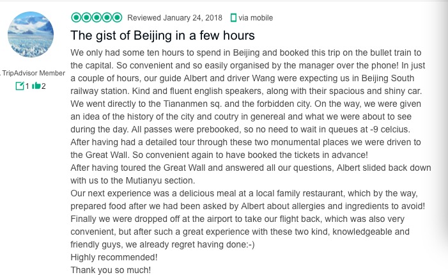Click the line starting "We only had some ten hours"
The width and height of the screenshot is (448, 275).
click(236, 52)
